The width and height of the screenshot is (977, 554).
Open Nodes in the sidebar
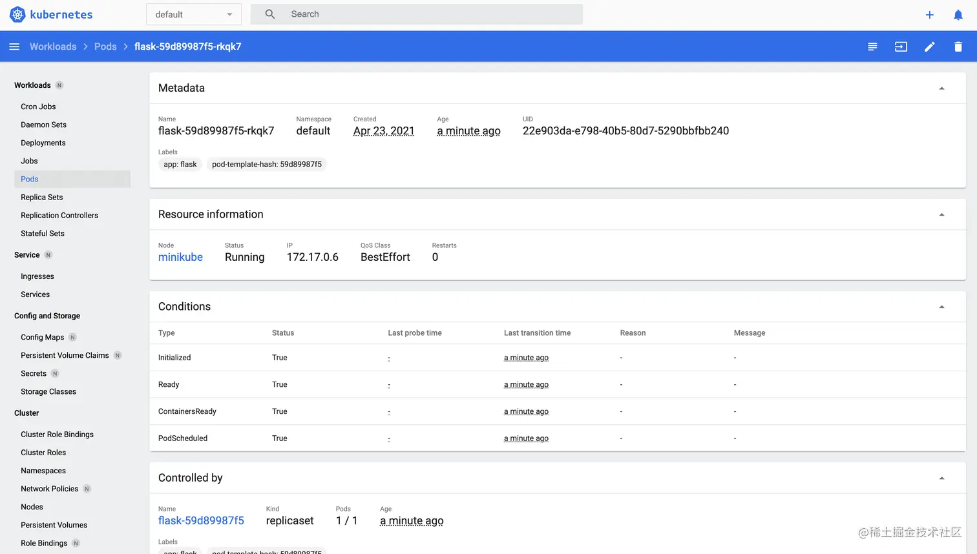coord(32,507)
